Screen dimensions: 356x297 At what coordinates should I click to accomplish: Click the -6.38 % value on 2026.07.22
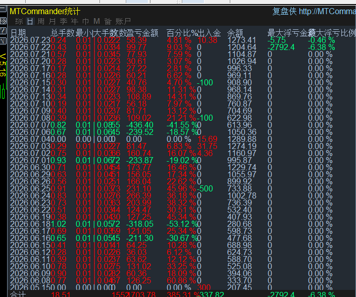tap(321, 47)
